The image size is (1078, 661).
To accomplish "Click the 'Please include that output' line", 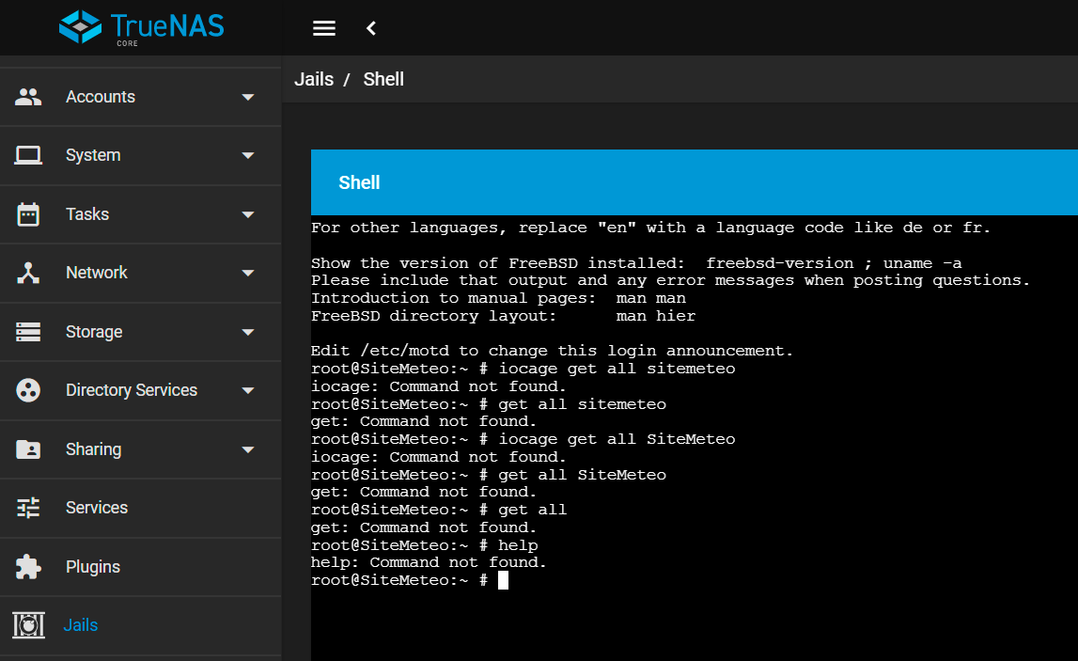I will (671, 280).
